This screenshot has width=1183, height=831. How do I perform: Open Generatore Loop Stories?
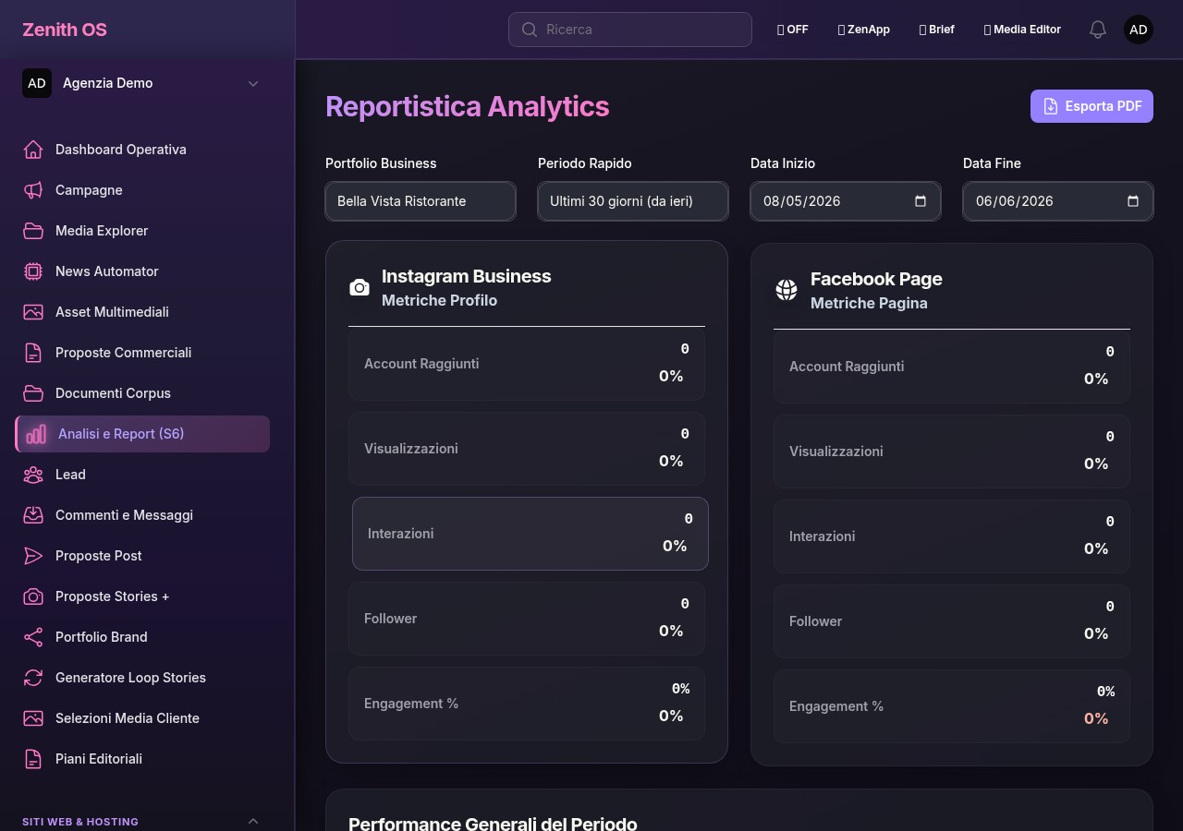coord(142,678)
